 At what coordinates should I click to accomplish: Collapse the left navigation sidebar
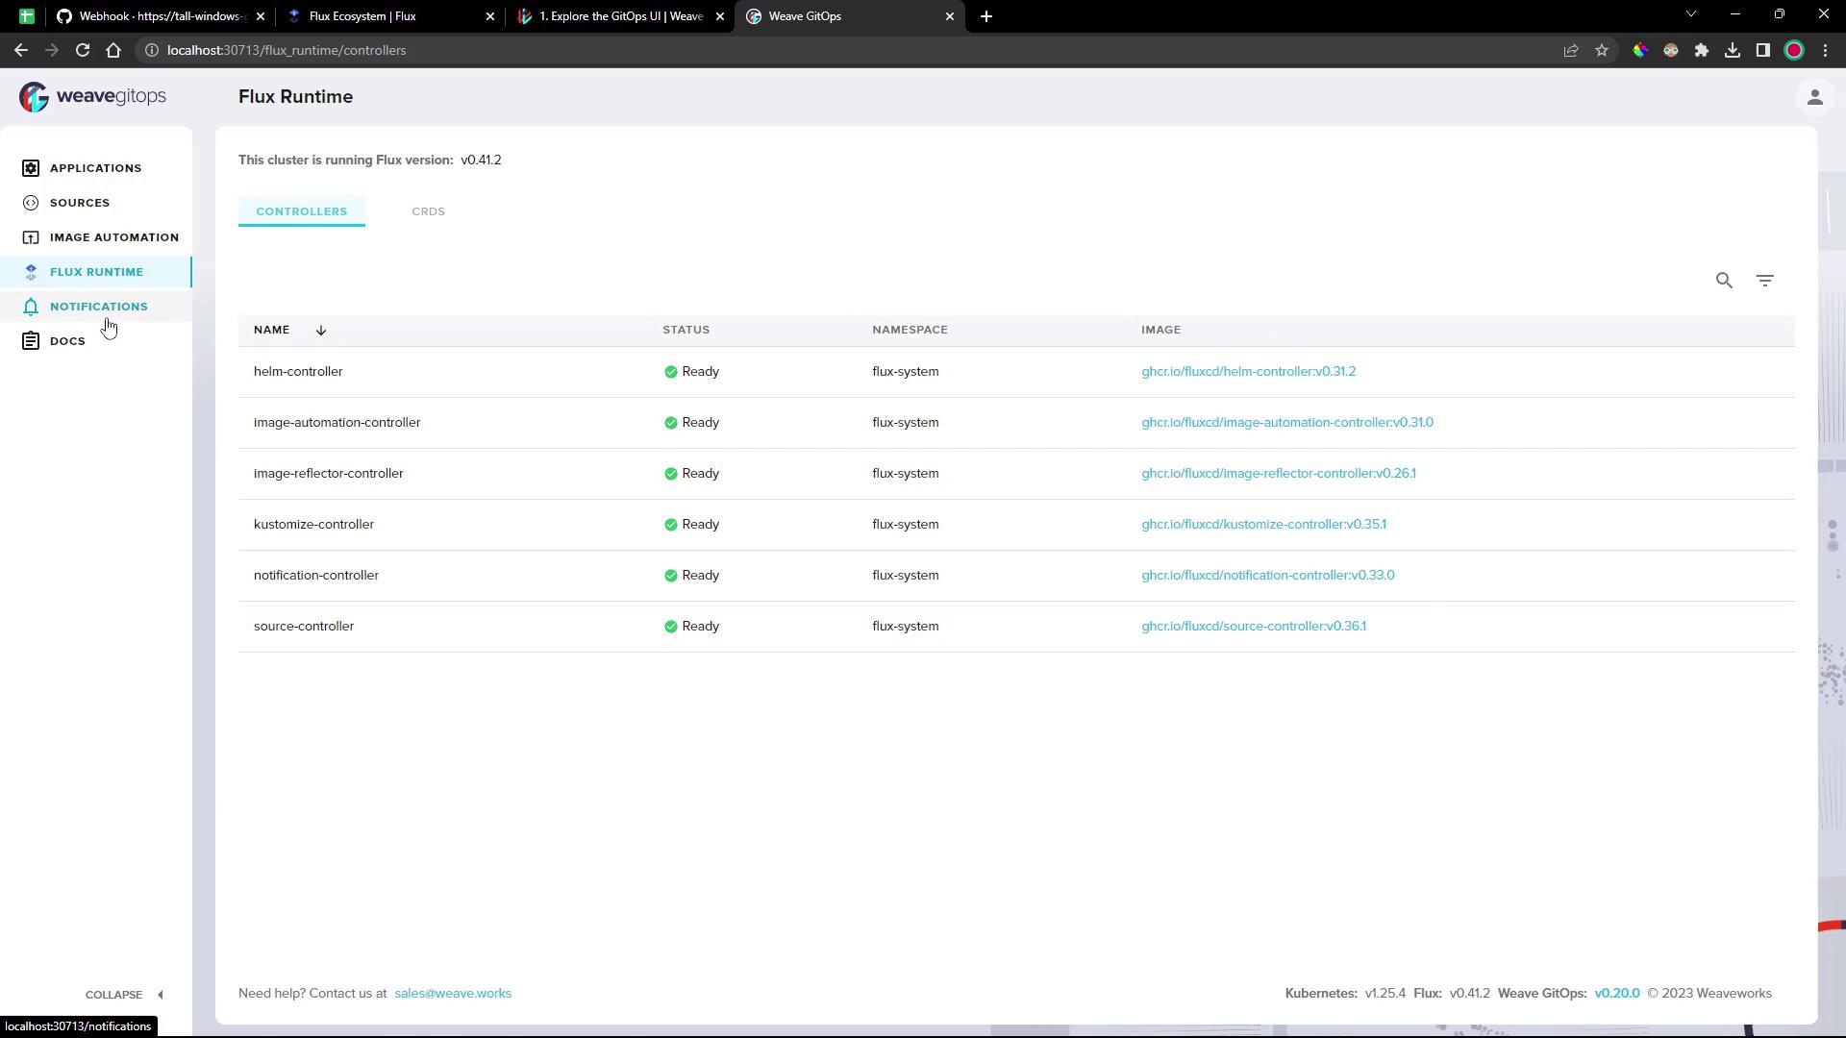[x=124, y=995]
